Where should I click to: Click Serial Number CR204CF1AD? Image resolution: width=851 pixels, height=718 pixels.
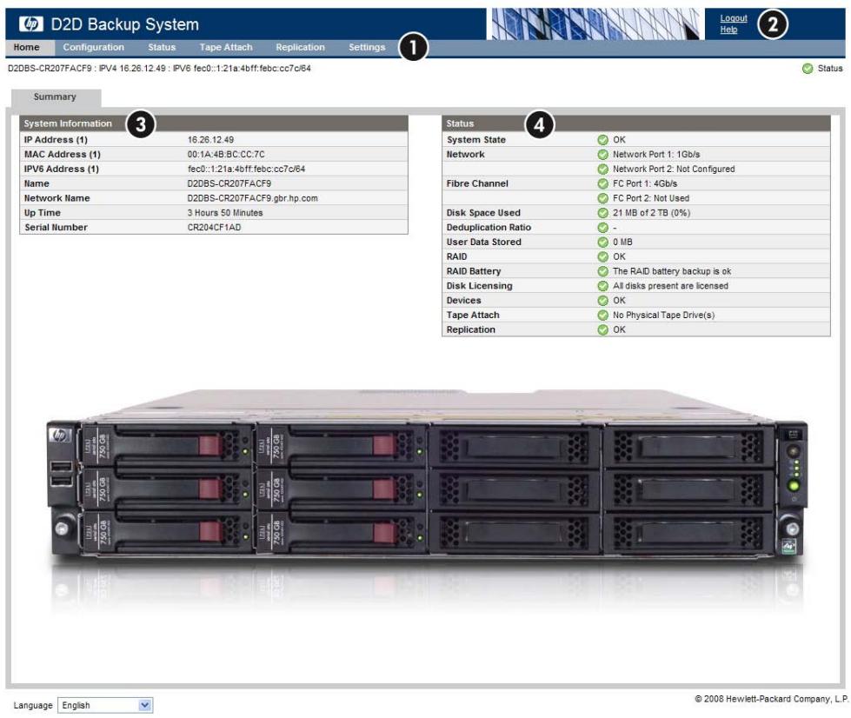[214, 228]
